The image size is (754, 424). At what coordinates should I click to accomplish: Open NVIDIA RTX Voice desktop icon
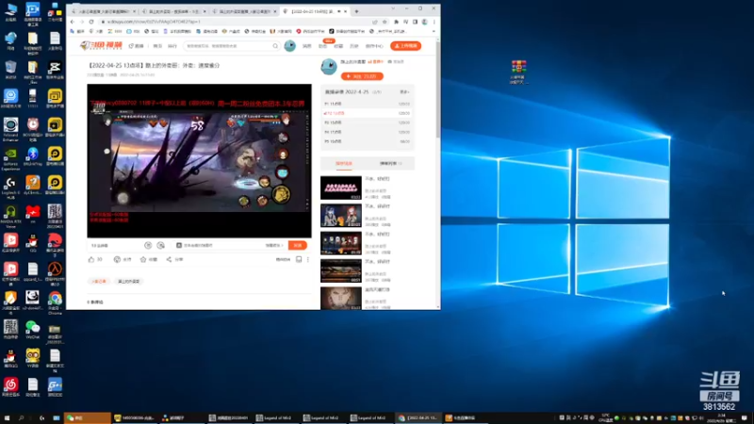coord(10,217)
